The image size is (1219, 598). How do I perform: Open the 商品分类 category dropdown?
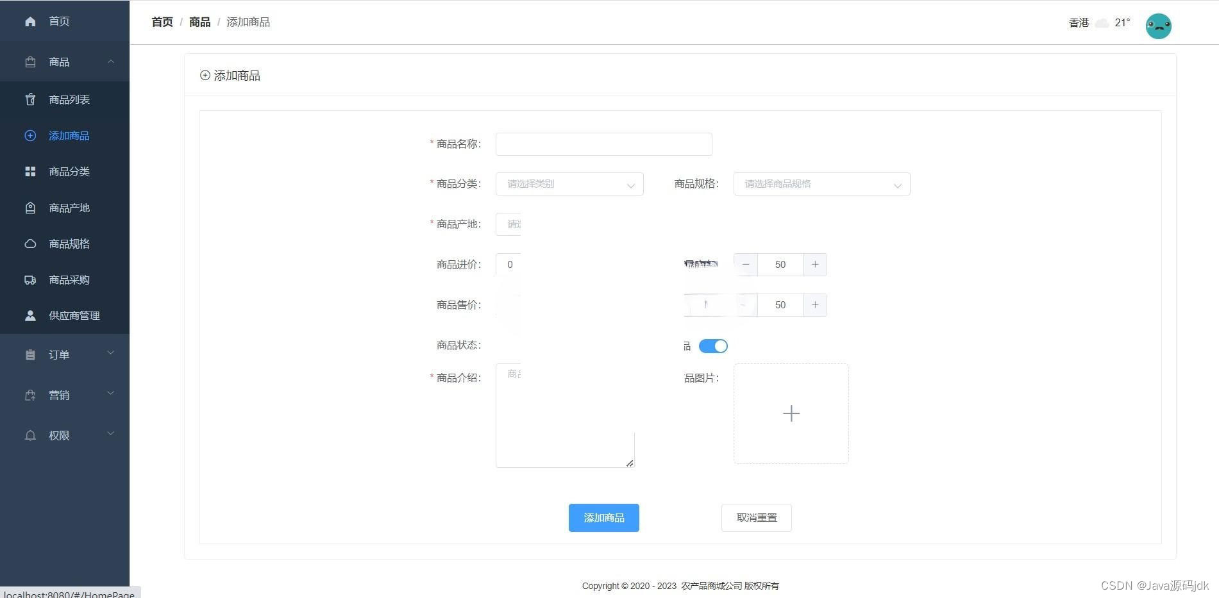569,184
